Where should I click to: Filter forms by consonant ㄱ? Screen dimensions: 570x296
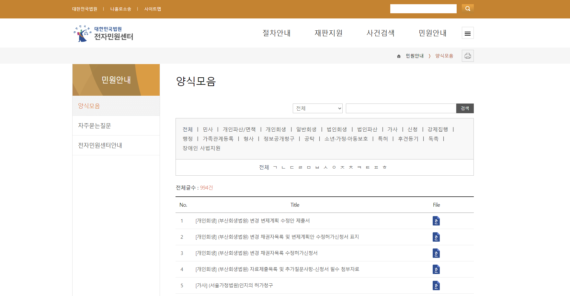tap(275, 167)
